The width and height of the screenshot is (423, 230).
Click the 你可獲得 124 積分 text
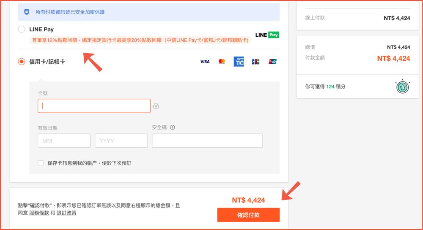[325, 87]
